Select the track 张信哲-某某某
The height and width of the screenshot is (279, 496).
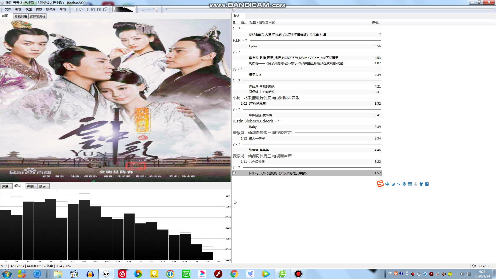coord(307,150)
